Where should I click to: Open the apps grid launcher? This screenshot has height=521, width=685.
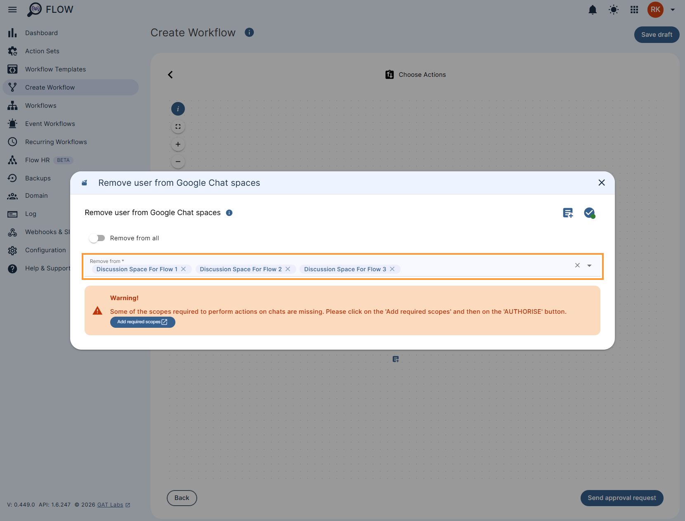[x=635, y=9]
